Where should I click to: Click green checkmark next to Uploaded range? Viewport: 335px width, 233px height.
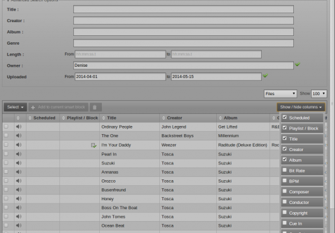(x=265, y=76)
